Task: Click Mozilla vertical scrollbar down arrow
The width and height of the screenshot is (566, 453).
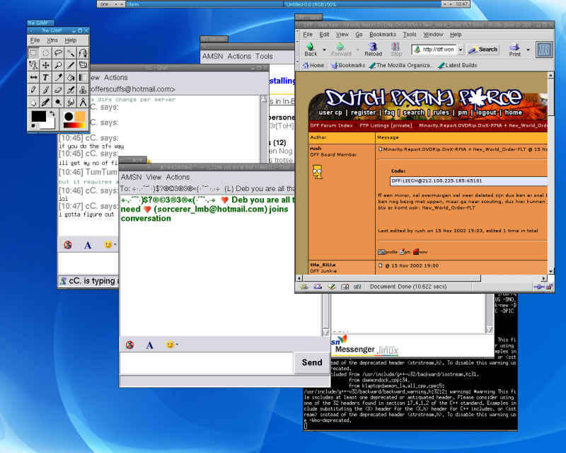Action: tap(550, 272)
